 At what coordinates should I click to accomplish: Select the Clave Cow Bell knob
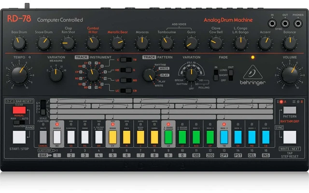click(216, 43)
